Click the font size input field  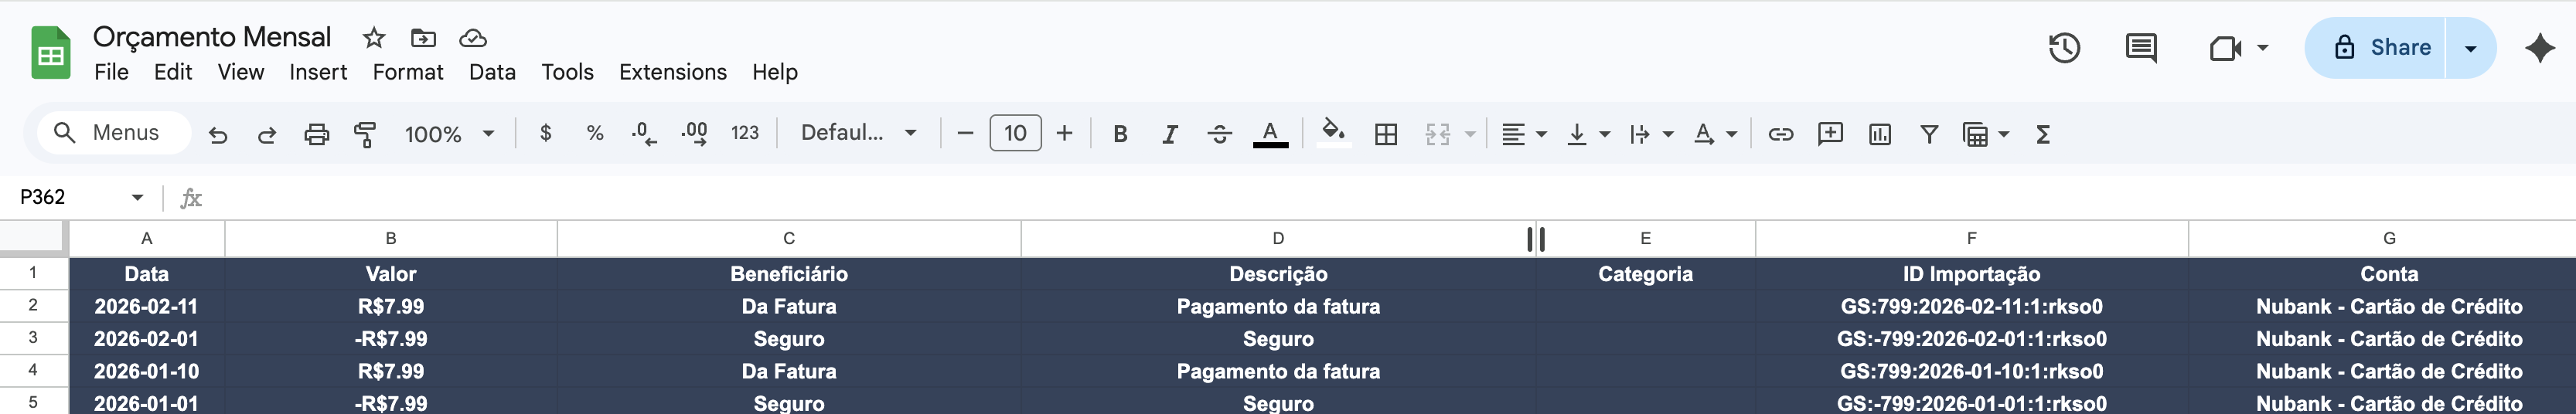(1015, 134)
